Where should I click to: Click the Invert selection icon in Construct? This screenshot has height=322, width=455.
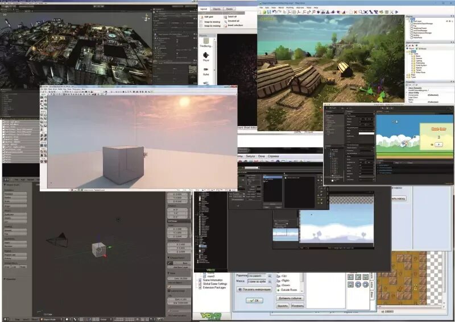click(225, 26)
